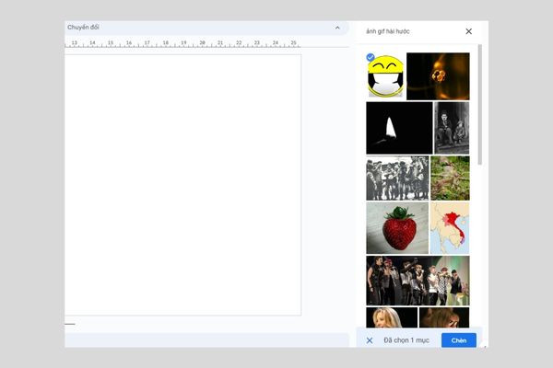553x368 pixels.
Task: Click the horizontal ruler at mark 20
Action: point(202,43)
